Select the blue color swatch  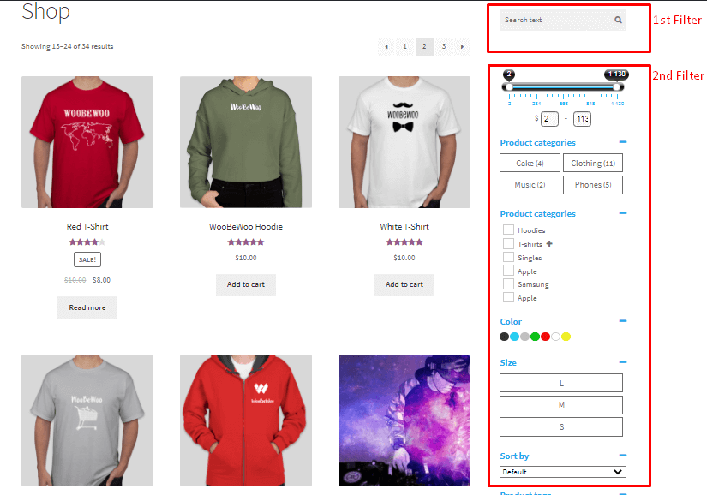(x=514, y=337)
